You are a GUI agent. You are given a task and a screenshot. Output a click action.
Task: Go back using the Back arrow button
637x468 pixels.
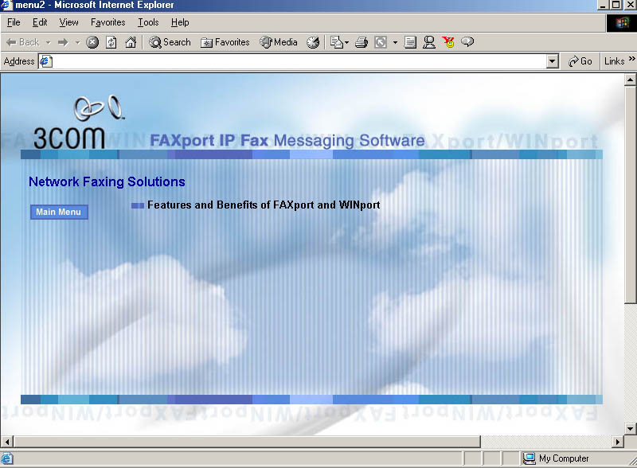pos(23,42)
